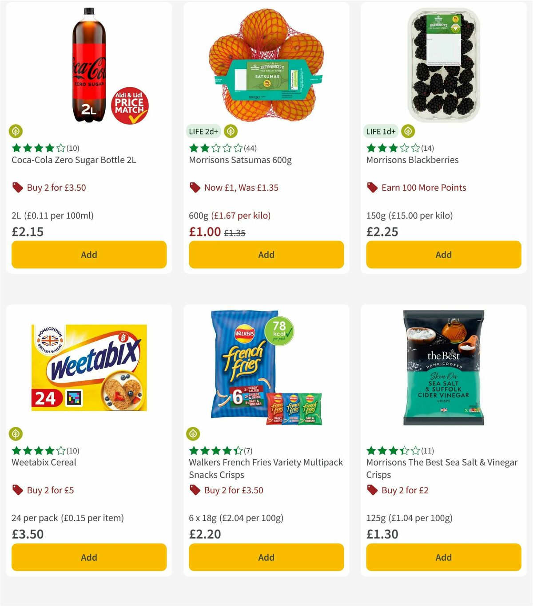Click the leaf icon on Blackberries card
The width and height of the screenshot is (533, 606).
[407, 131]
